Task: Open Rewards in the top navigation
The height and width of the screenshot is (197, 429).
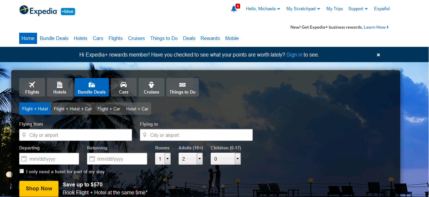Action: [210, 38]
